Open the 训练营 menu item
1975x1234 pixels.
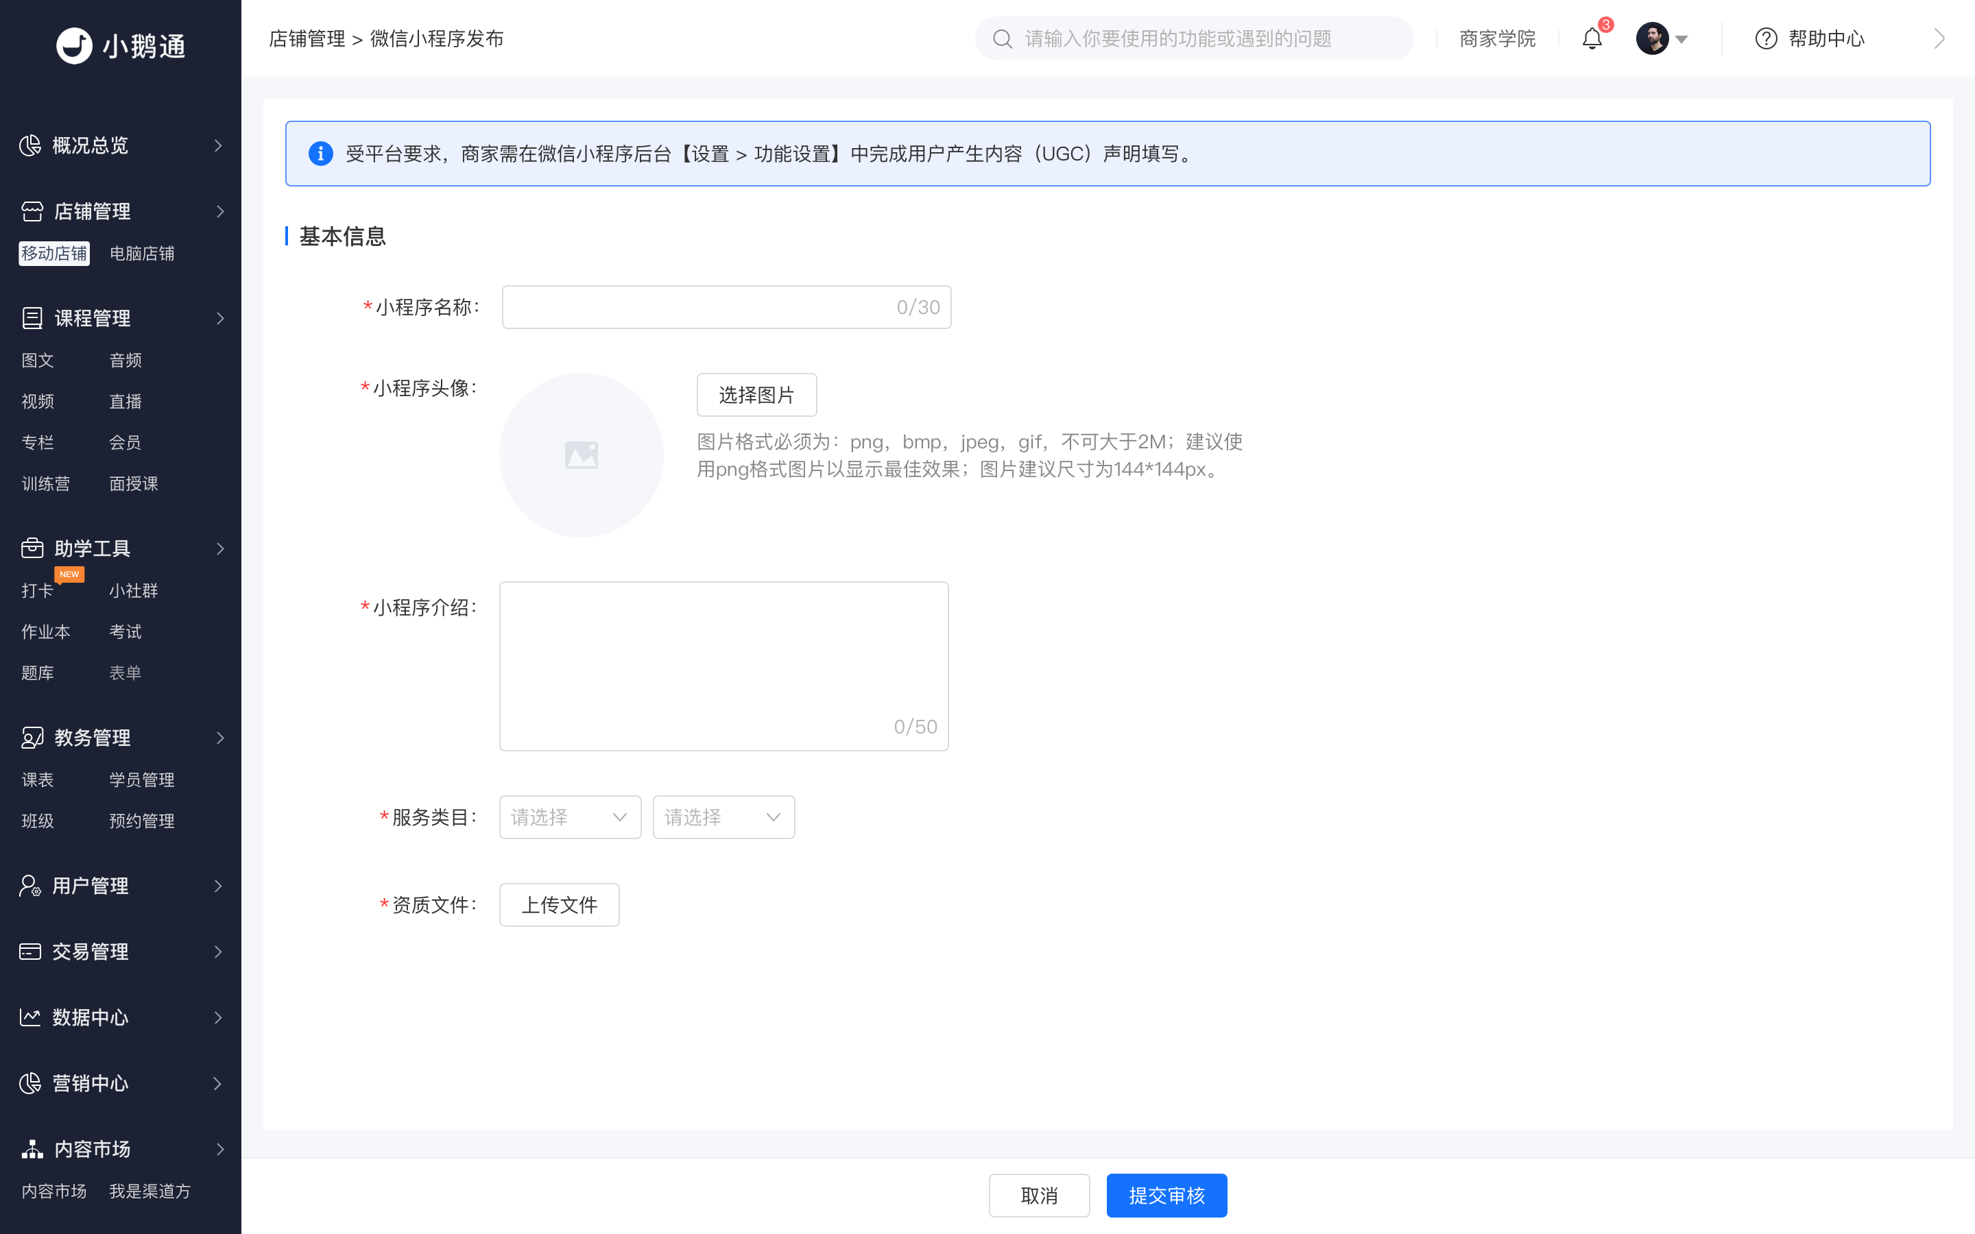click(x=46, y=483)
